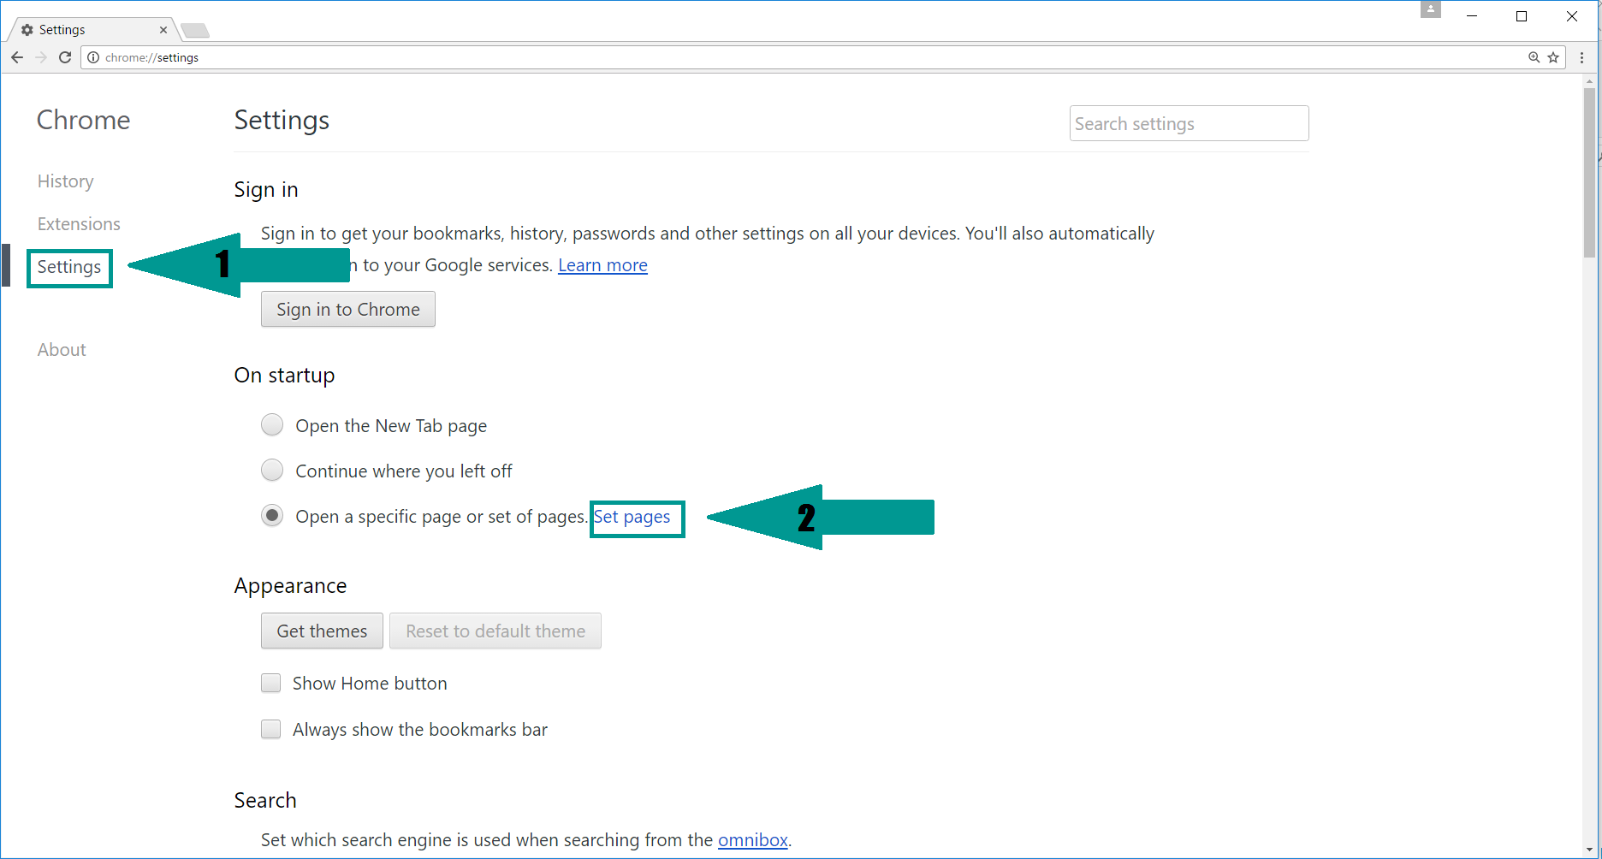Reload the page with refresh icon

65,57
